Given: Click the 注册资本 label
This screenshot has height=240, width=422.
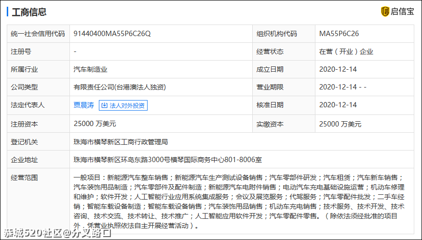Looking at the screenshot, I should (24, 124).
